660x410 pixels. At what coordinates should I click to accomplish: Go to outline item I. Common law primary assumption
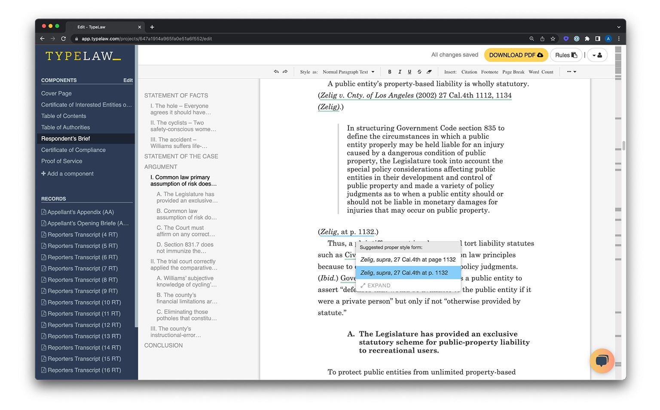point(183,181)
